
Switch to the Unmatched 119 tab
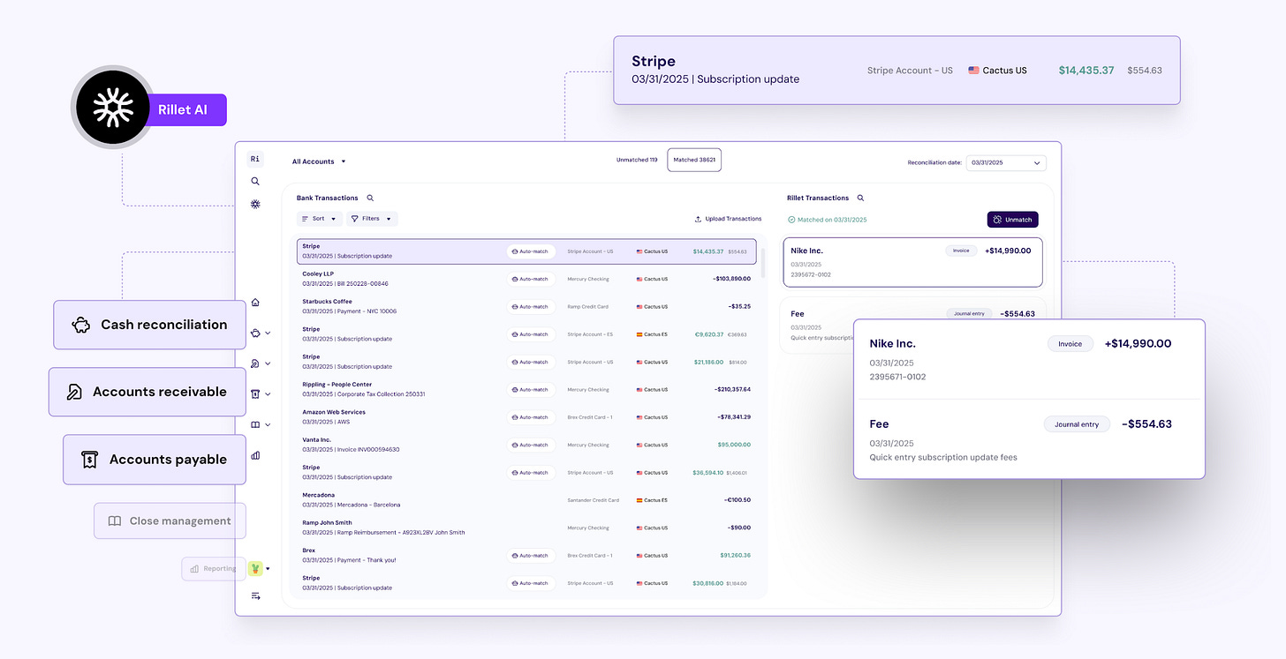click(637, 160)
